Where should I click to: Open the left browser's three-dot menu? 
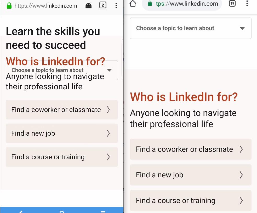116,6
